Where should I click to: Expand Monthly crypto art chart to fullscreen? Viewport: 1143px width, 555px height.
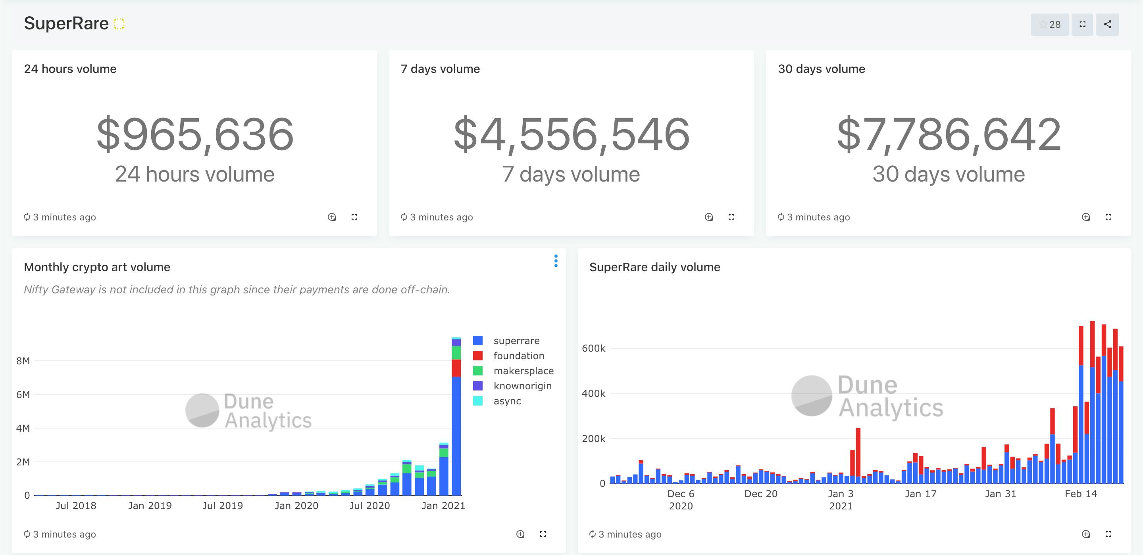click(x=542, y=534)
